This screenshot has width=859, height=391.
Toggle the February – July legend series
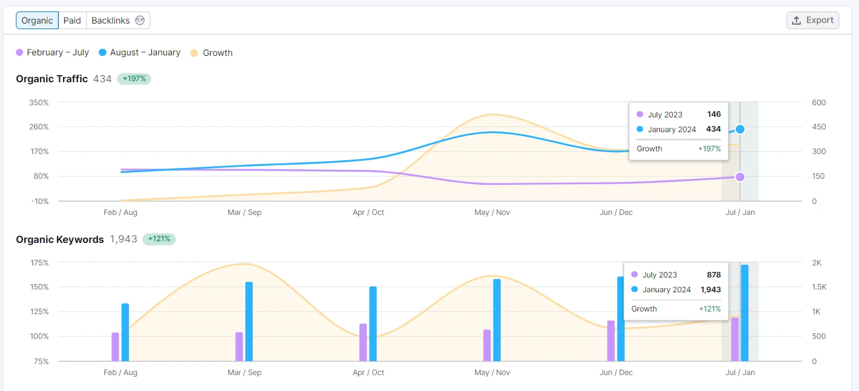53,53
